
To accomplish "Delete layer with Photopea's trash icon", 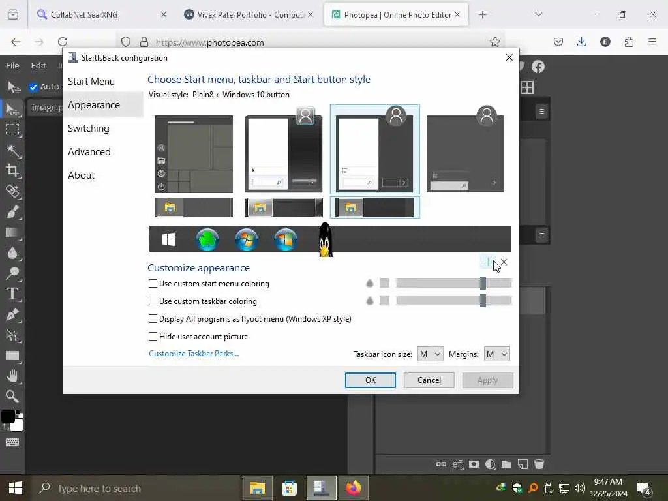I will click(539, 464).
